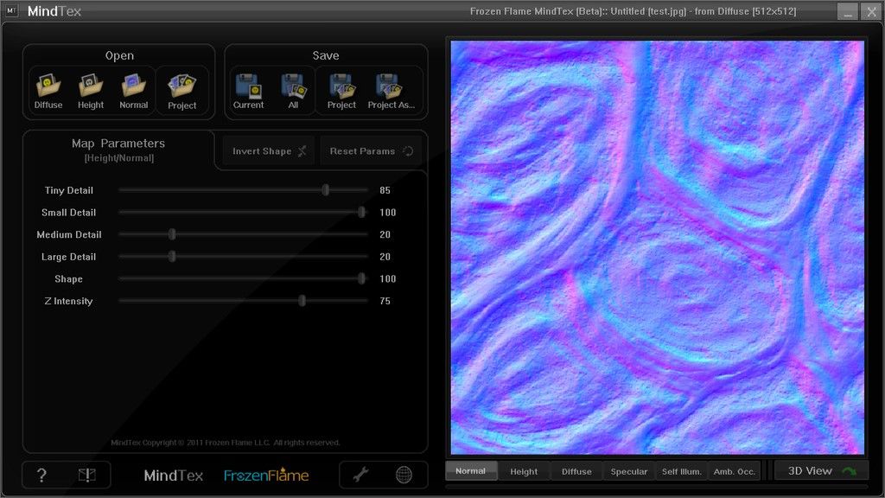The width and height of the screenshot is (885, 498).
Task: Click the MT icon in the title bar
Action: (x=11, y=10)
